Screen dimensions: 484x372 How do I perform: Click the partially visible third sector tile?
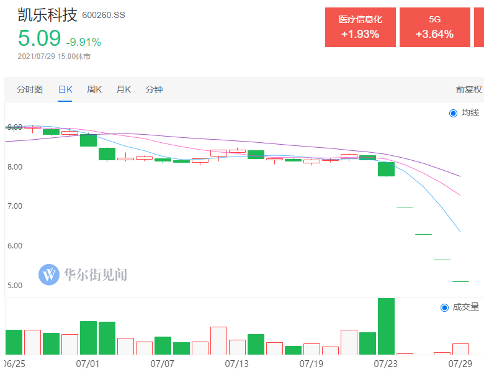pyautogui.click(x=479, y=27)
